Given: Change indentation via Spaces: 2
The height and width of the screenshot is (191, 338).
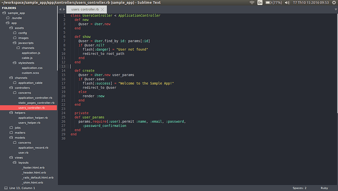Looking at the screenshot, I should click(299, 188).
